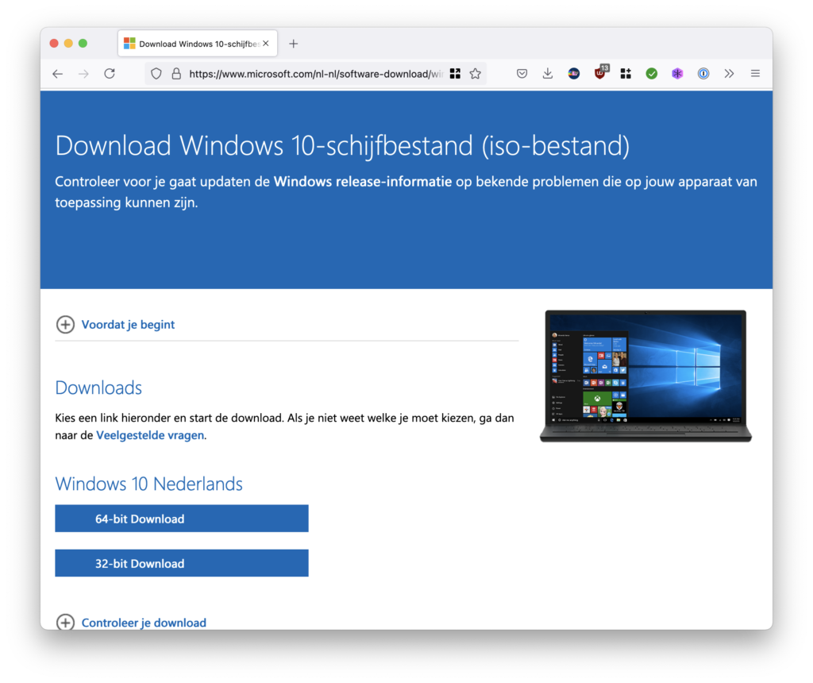
Task: Click the Windows 10 laptop image
Action: [645, 376]
